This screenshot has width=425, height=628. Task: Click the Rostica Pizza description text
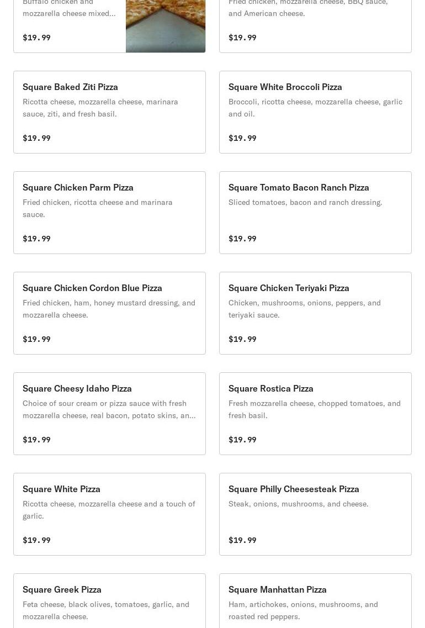(x=314, y=409)
